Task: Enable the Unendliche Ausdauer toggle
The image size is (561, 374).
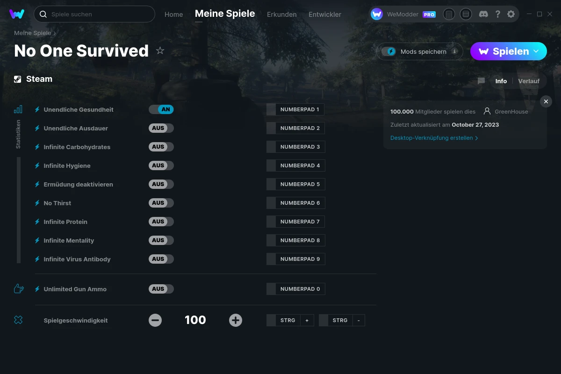Action: [x=161, y=128]
